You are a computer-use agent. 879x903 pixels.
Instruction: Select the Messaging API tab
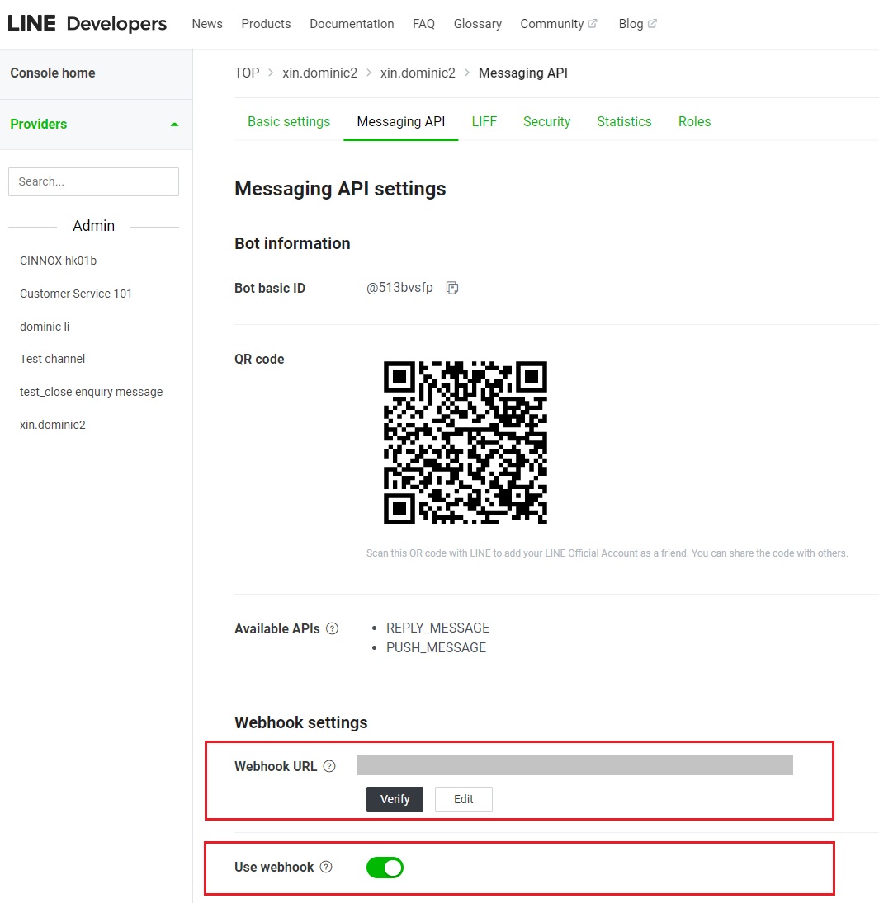point(401,121)
